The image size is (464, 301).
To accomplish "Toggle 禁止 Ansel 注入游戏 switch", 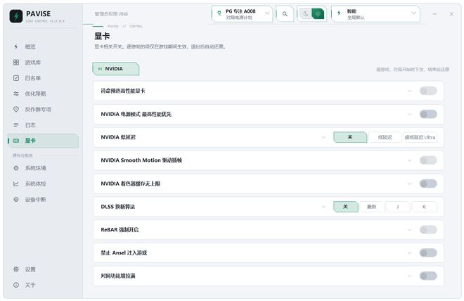I will tap(428, 252).
